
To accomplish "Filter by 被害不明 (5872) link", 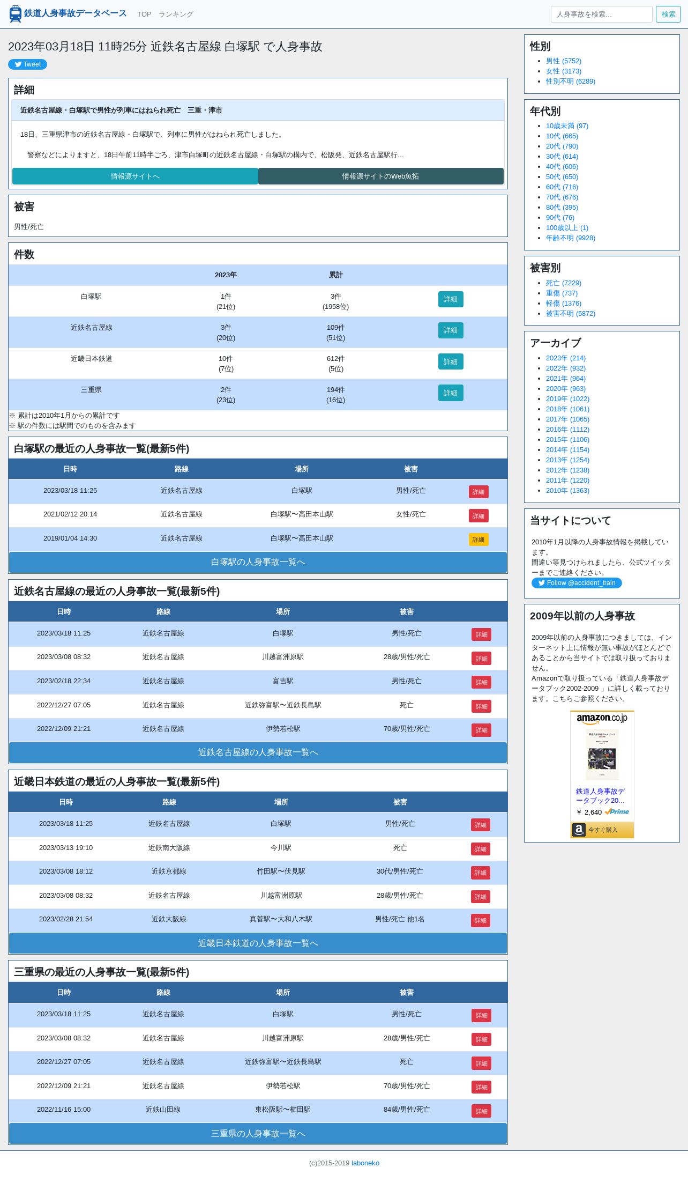I will coord(571,314).
